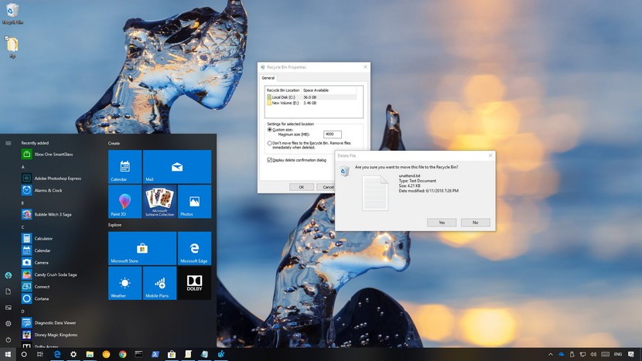This screenshot has height=361, width=642.
Task: Open Paint 3D tile
Action: coord(125,201)
